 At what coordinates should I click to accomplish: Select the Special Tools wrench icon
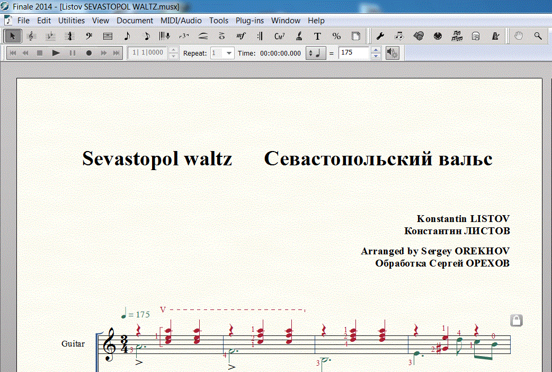pyautogui.click(x=380, y=36)
